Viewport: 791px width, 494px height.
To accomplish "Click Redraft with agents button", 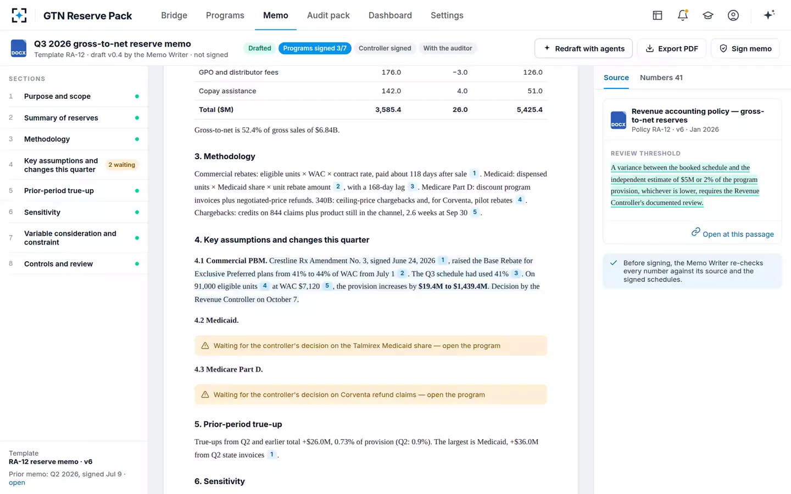I will point(583,48).
